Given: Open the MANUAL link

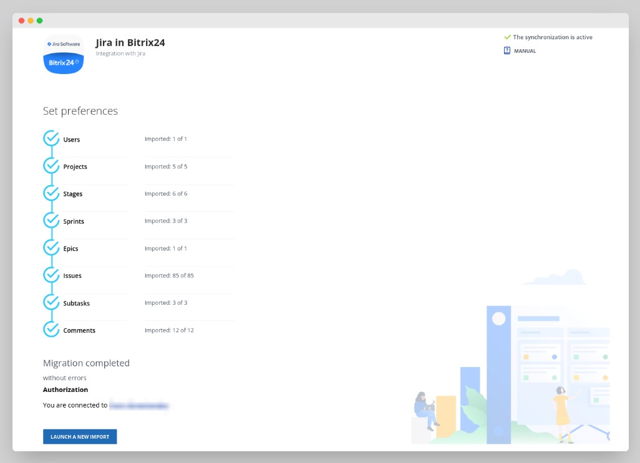Looking at the screenshot, I should 525,51.
